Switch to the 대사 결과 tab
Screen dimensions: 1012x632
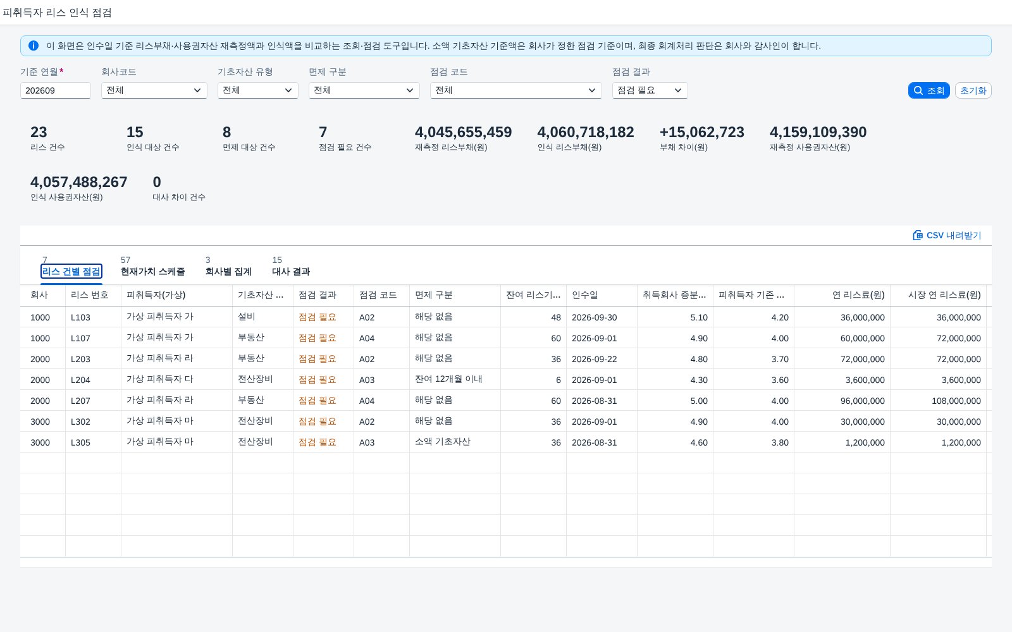click(291, 271)
